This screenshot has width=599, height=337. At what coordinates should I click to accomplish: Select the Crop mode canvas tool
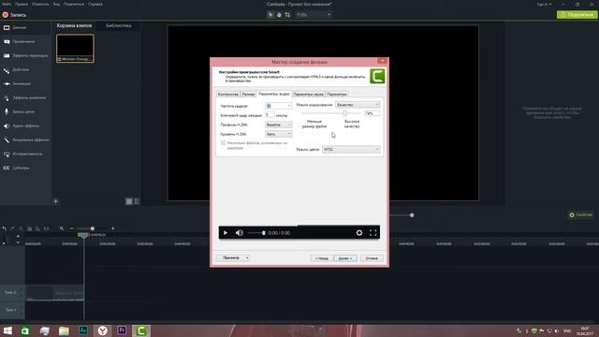[x=287, y=15]
